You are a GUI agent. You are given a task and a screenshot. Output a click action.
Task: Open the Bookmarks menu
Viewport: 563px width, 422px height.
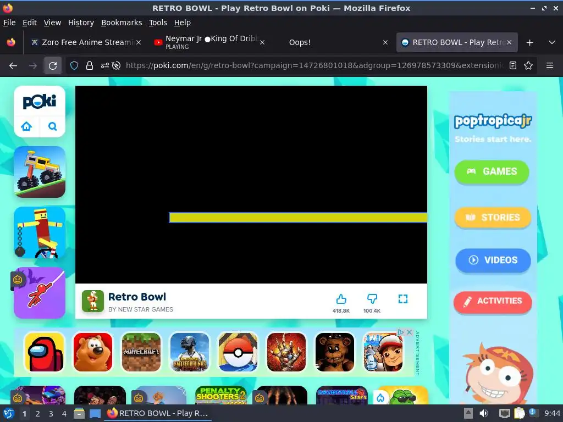pyautogui.click(x=122, y=23)
